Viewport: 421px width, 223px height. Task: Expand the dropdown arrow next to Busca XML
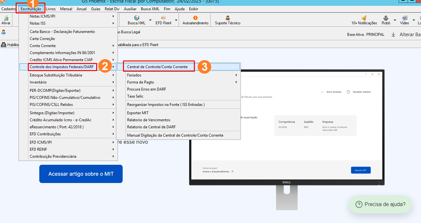pos(150,20)
